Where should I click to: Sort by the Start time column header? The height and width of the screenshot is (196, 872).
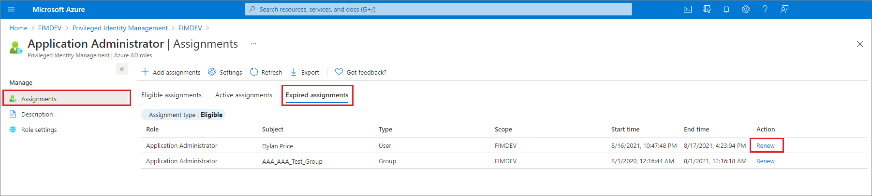pos(625,129)
